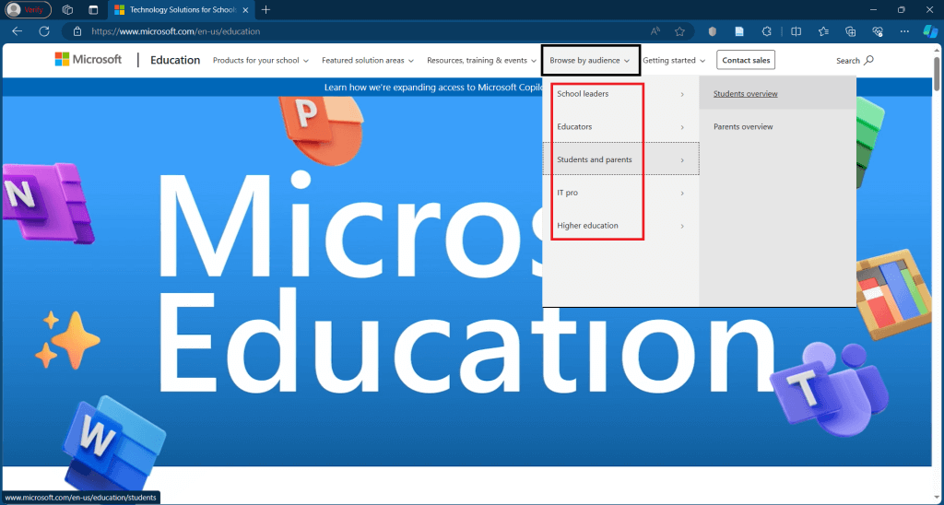The width and height of the screenshot is (944, 505).
Task: Click the lock site information icon
Action: point(77,31)
